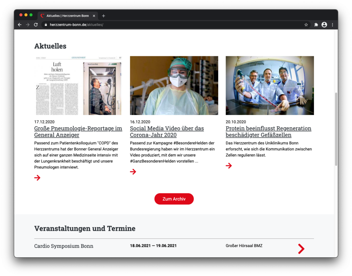Click red arrow under Social Media Video article
Image resolution: width=352 pixels, height=276 pixels.
(x=133, y=172)
